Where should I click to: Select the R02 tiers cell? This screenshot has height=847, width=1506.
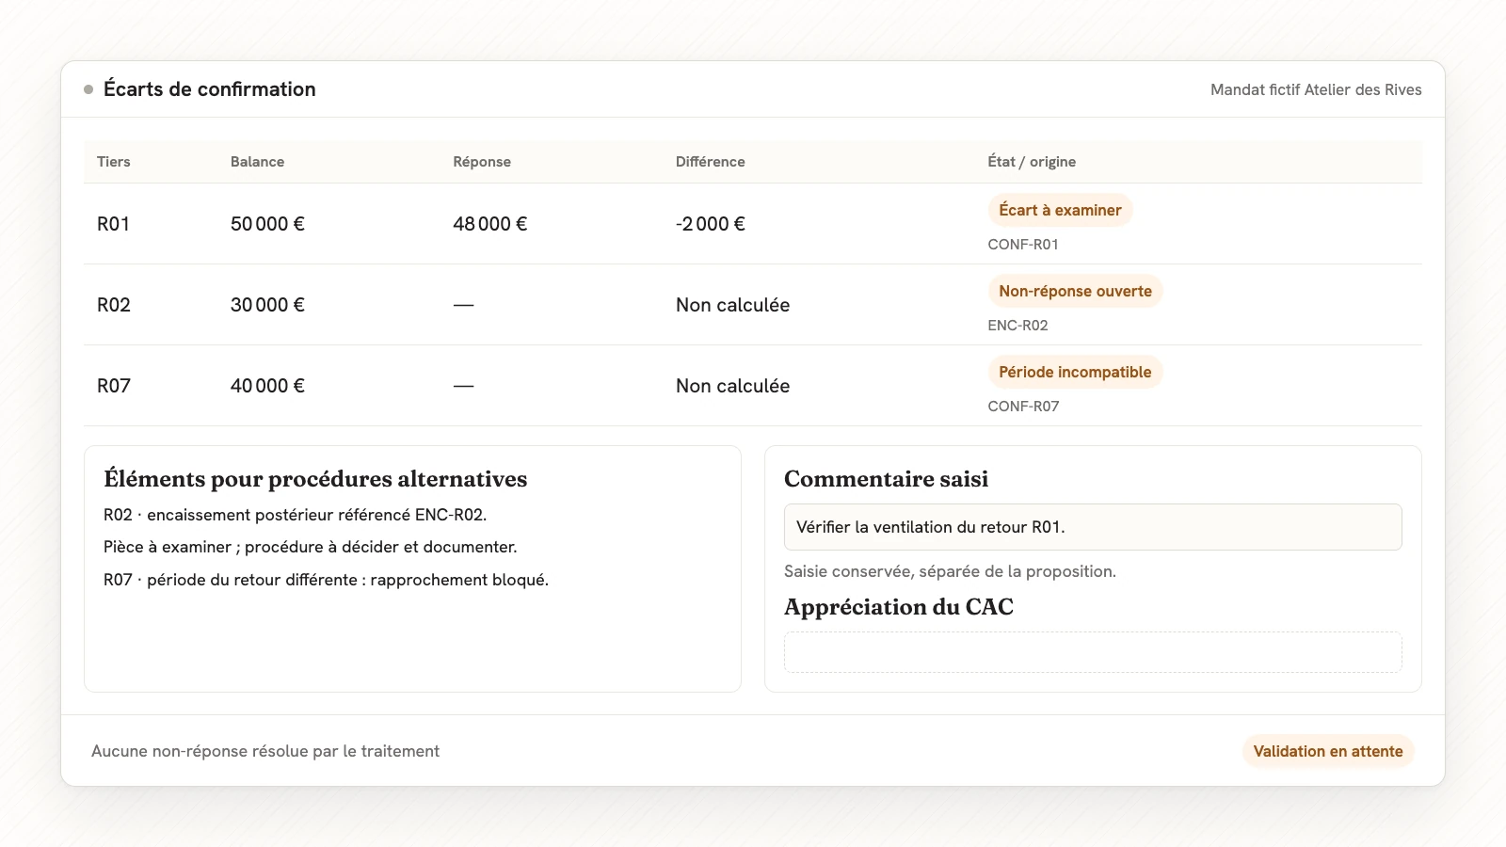click(x=114, y=305)
